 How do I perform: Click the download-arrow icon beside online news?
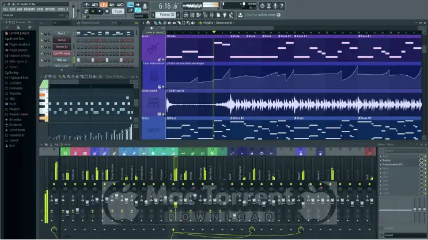point(240,15)
